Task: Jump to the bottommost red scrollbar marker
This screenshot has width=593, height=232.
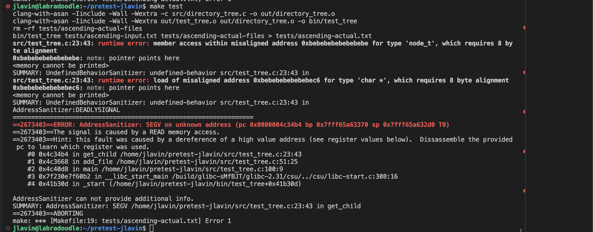Action: pyautogui.click(x=524, y=191)
